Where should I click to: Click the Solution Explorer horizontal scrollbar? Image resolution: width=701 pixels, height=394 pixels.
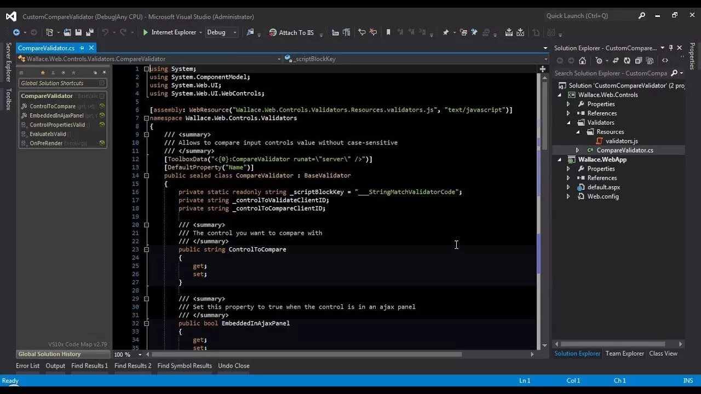619,344
